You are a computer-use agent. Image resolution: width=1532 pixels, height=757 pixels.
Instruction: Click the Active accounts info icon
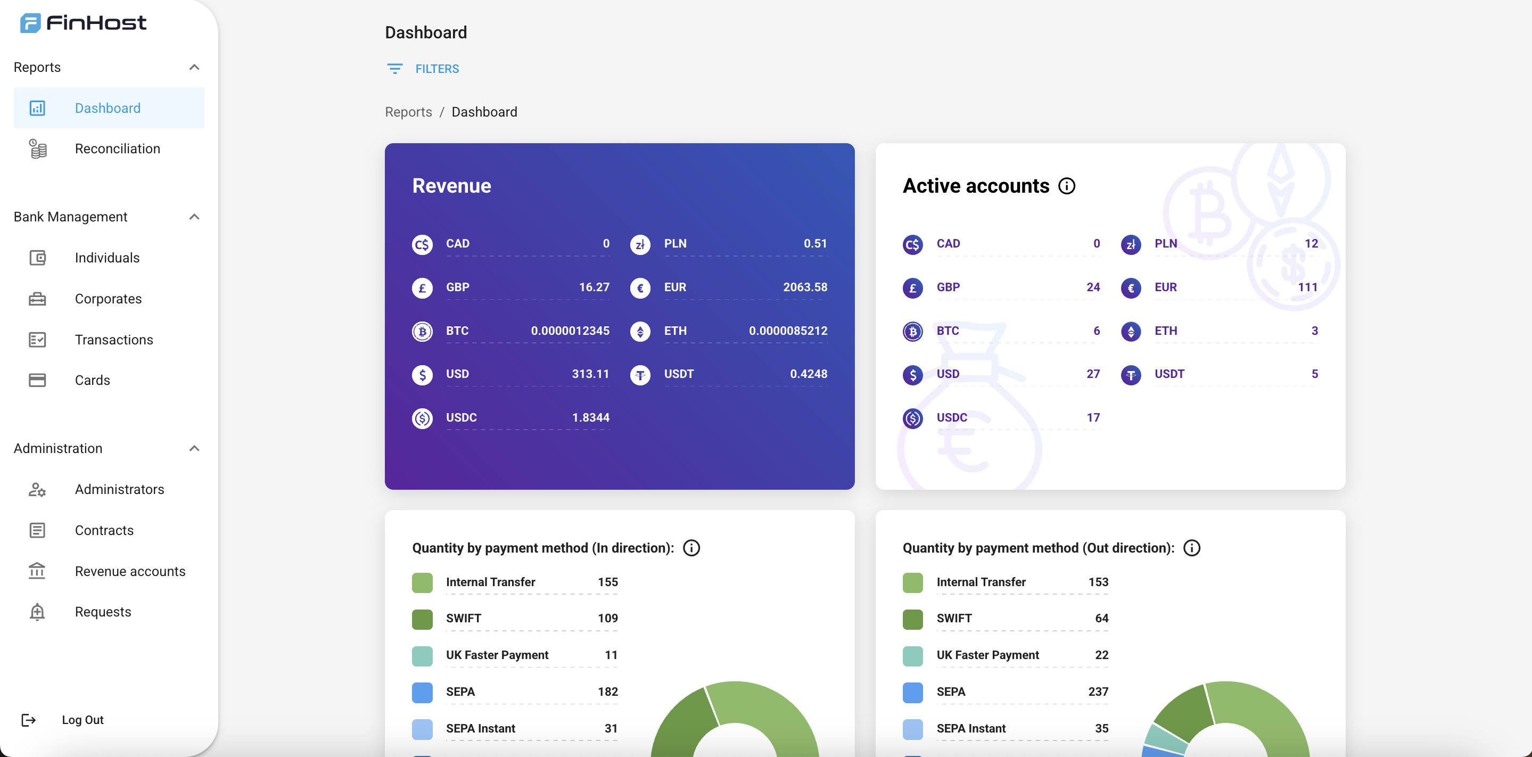click(1066, 186)
